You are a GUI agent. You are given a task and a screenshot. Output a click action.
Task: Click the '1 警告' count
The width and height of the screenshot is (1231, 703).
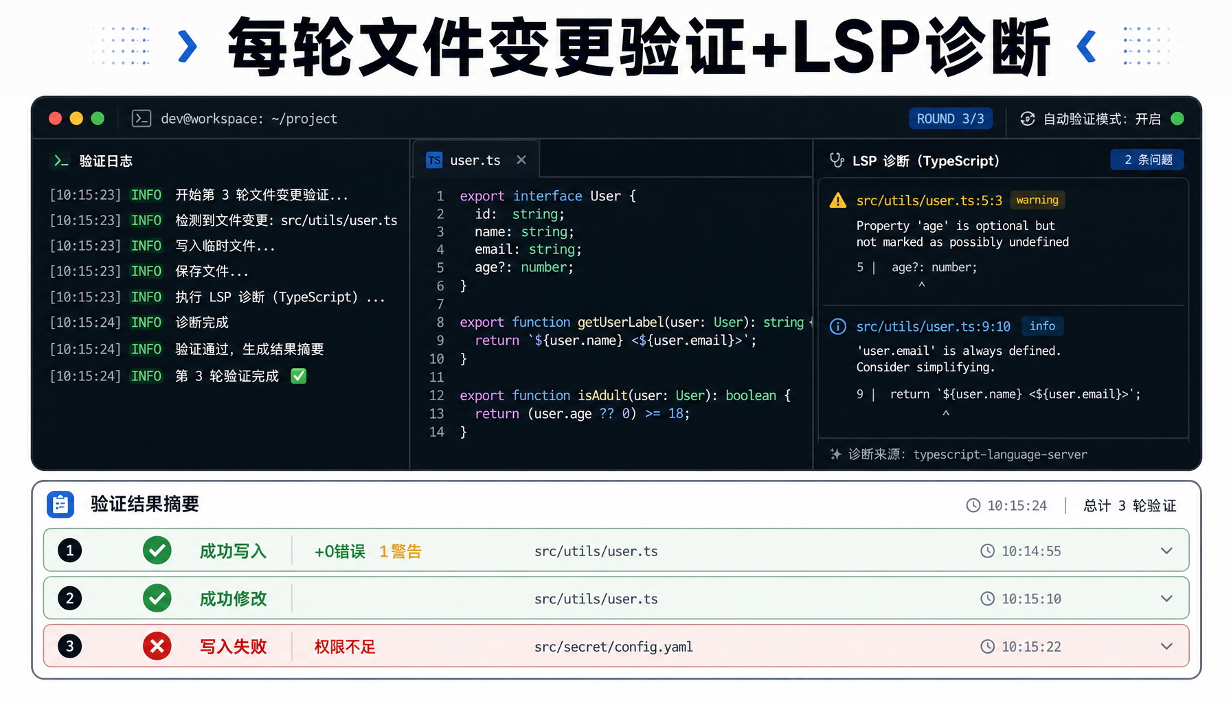(400, 551)
